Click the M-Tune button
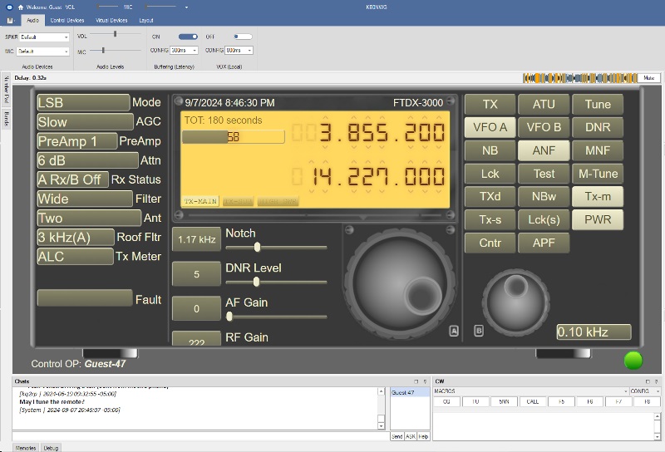The width and height of the screenshot is (665, 452). [598, 174]
